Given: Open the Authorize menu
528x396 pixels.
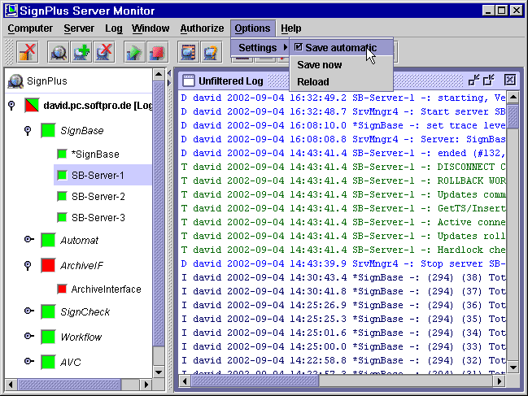Looking at the screenshot, I should tap(202, 28).
